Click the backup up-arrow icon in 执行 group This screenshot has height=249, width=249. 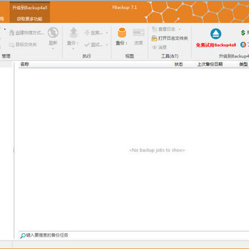point(73,33)
